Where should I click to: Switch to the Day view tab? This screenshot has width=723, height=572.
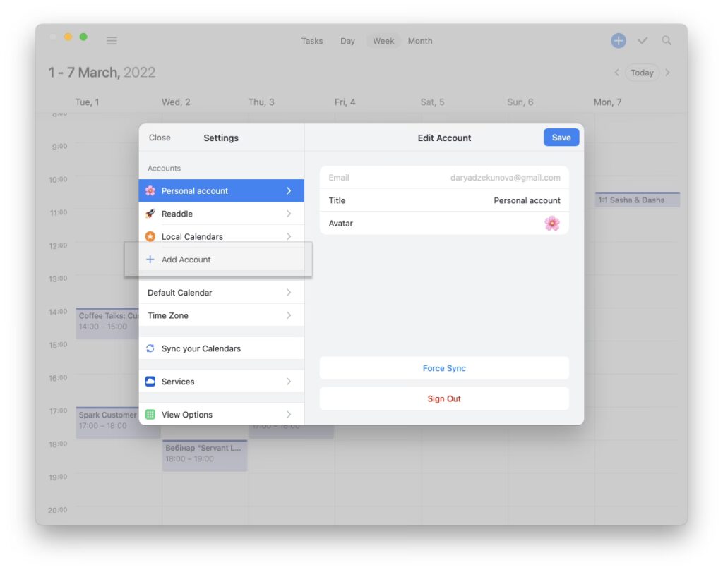(x=347, y=41)
